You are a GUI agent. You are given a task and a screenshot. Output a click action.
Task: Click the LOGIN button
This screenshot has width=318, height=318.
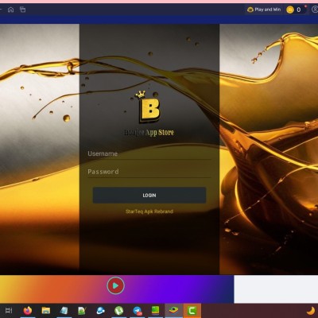[149, 196]
